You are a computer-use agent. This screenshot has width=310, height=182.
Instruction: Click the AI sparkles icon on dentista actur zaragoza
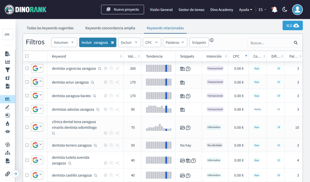(x=117, y=82)
